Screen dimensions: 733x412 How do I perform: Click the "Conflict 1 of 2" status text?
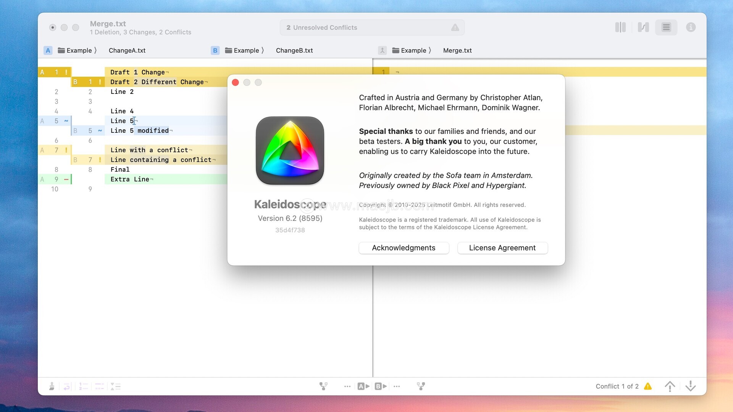[617, 386]
